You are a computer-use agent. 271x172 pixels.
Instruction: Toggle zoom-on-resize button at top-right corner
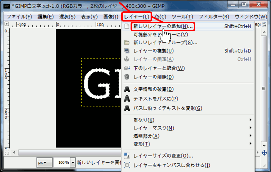[264, 25]
